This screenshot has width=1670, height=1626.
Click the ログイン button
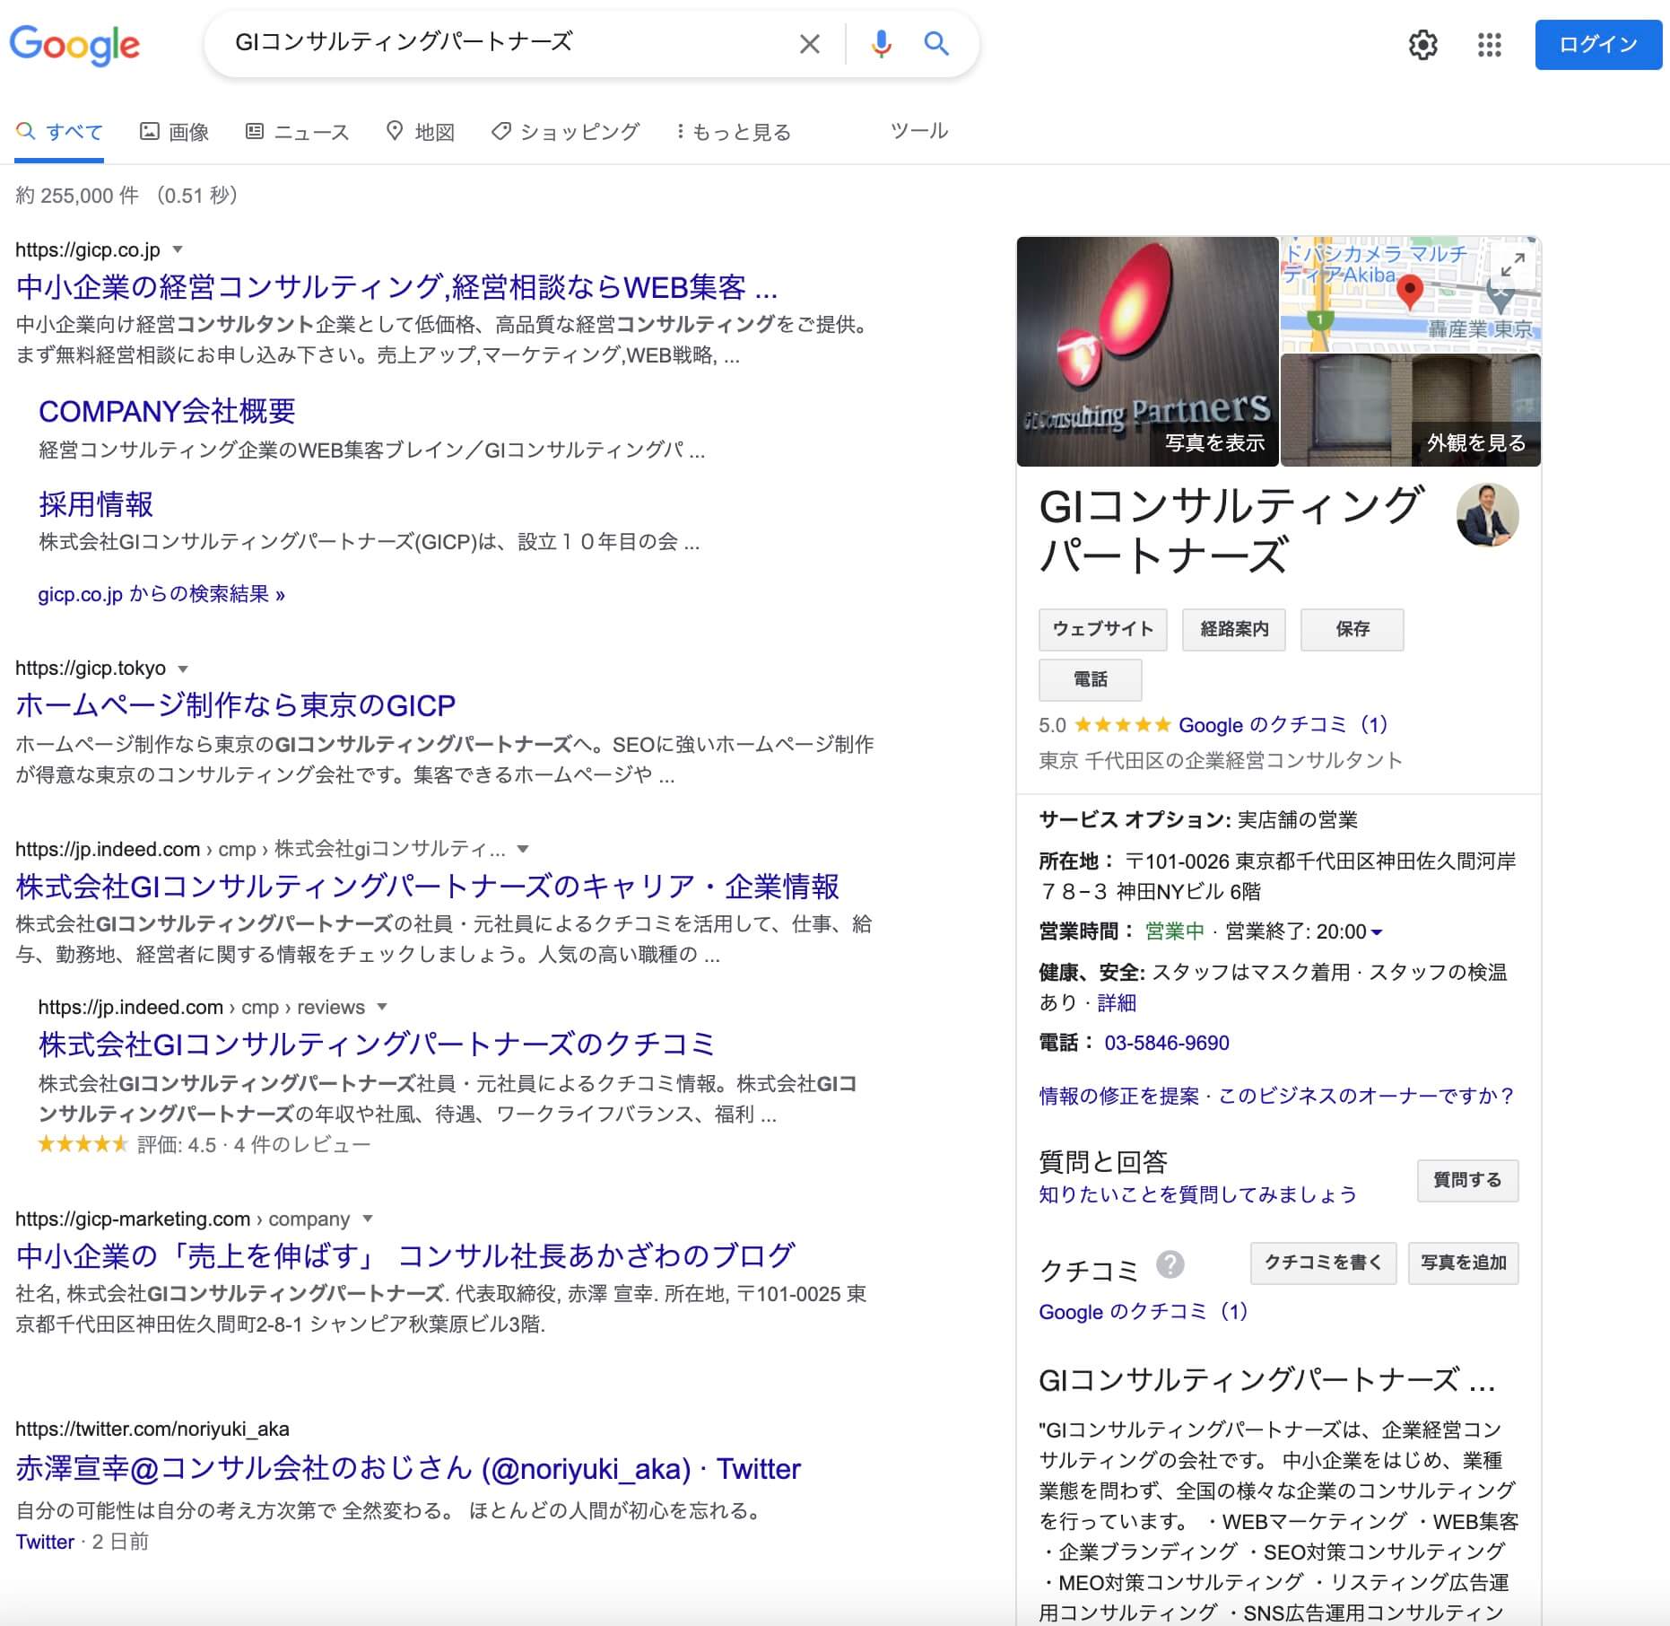(x=1598, y=45)
